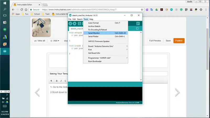Open Serial Monitor magnifier icon in Arduino toolbar
Image resolution: width=210 pixels, height=118 pixels.
tap(138, 24)
